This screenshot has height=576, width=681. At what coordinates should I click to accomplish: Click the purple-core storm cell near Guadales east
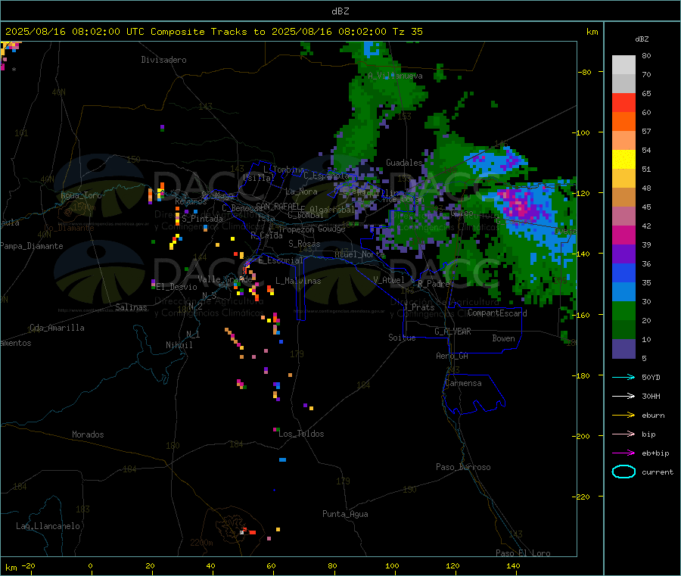(519, 204)
